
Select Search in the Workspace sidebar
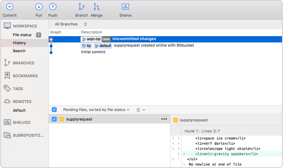tap(19, 51)
